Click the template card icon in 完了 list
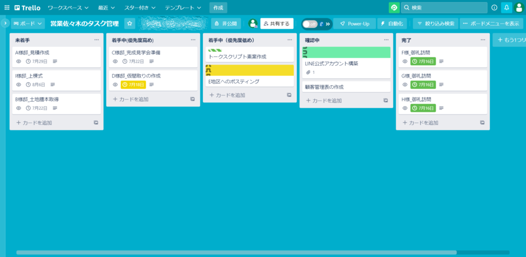This screenshot has height=257, width=526. coord(482,123)
